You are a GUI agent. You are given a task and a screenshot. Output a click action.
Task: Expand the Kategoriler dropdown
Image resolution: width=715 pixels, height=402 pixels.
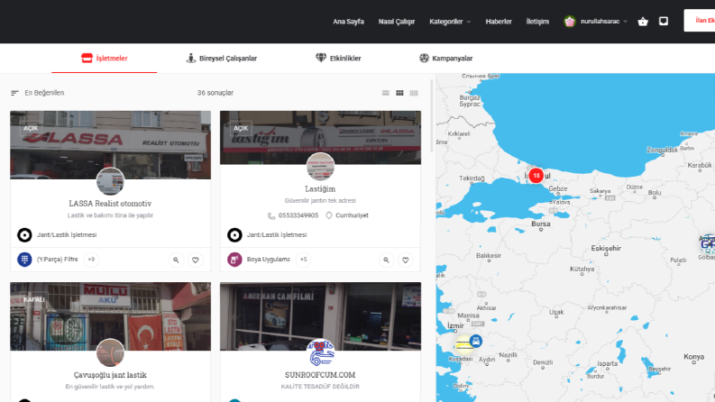tap(450, 22)
